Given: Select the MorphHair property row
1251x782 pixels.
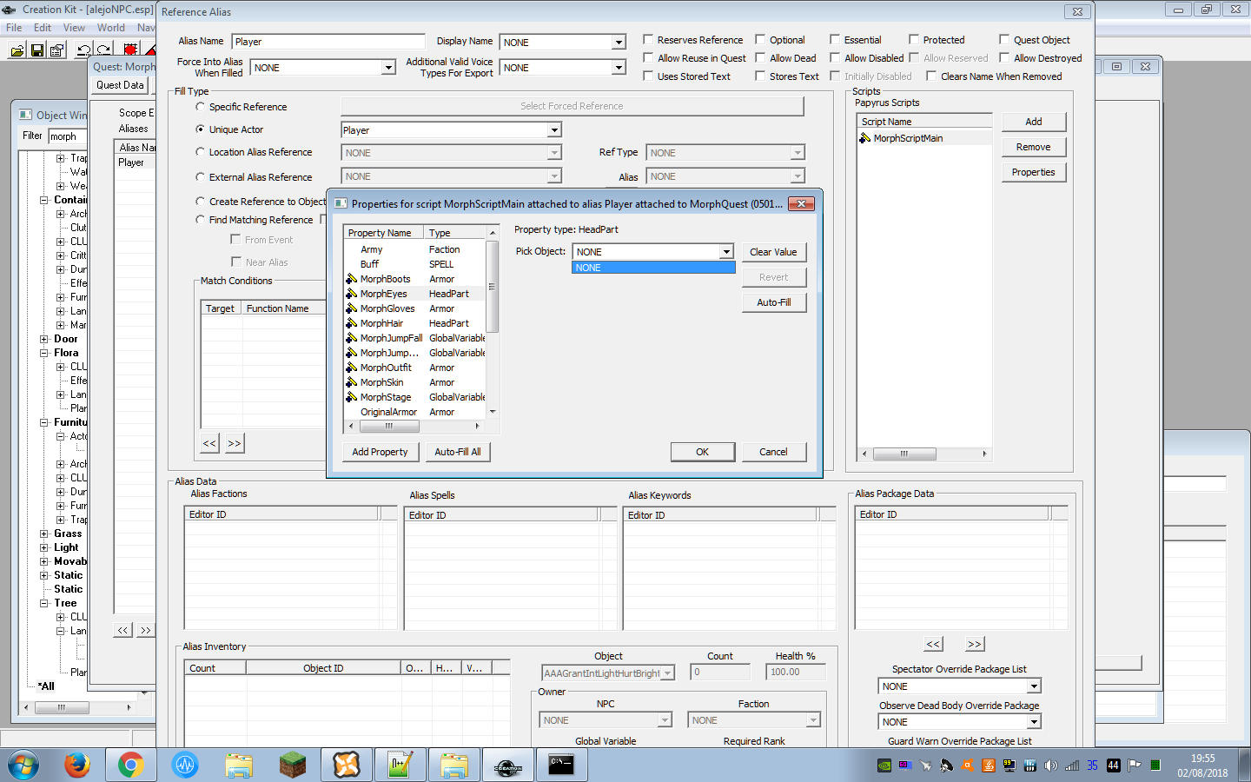Looking at the screenshot, I should point(414,323).
